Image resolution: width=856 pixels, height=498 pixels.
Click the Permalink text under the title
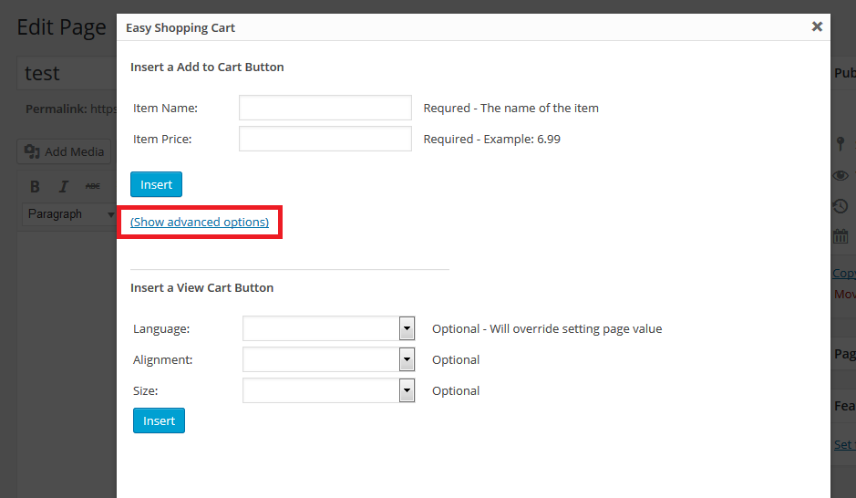coord(71,109)
